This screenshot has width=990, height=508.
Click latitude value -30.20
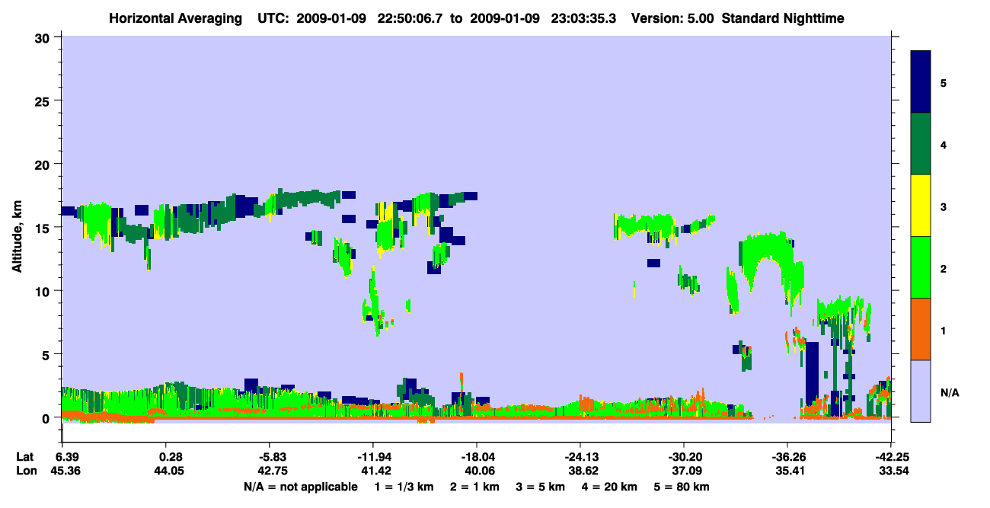click(x=684, y=457)
